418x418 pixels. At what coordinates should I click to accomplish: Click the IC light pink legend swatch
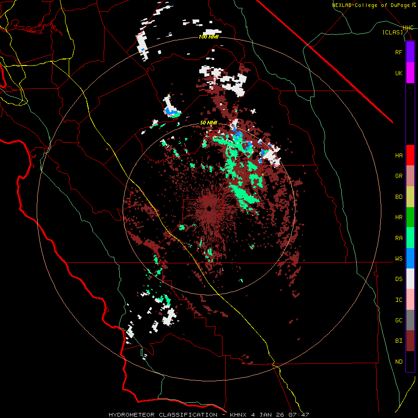[x=410, y=300]
